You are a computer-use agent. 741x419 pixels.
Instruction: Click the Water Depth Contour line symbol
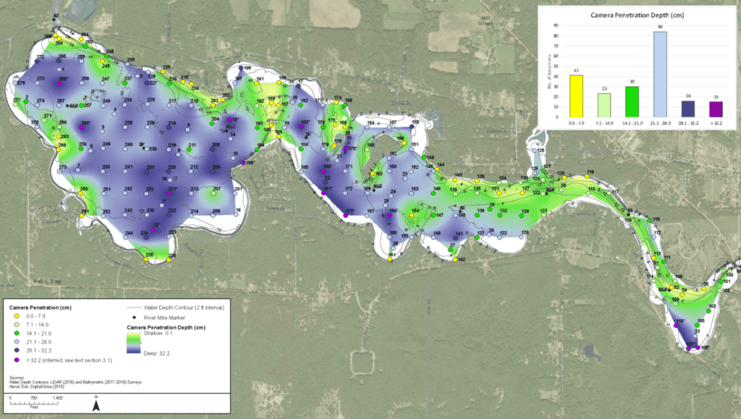[x=133, y=308]
